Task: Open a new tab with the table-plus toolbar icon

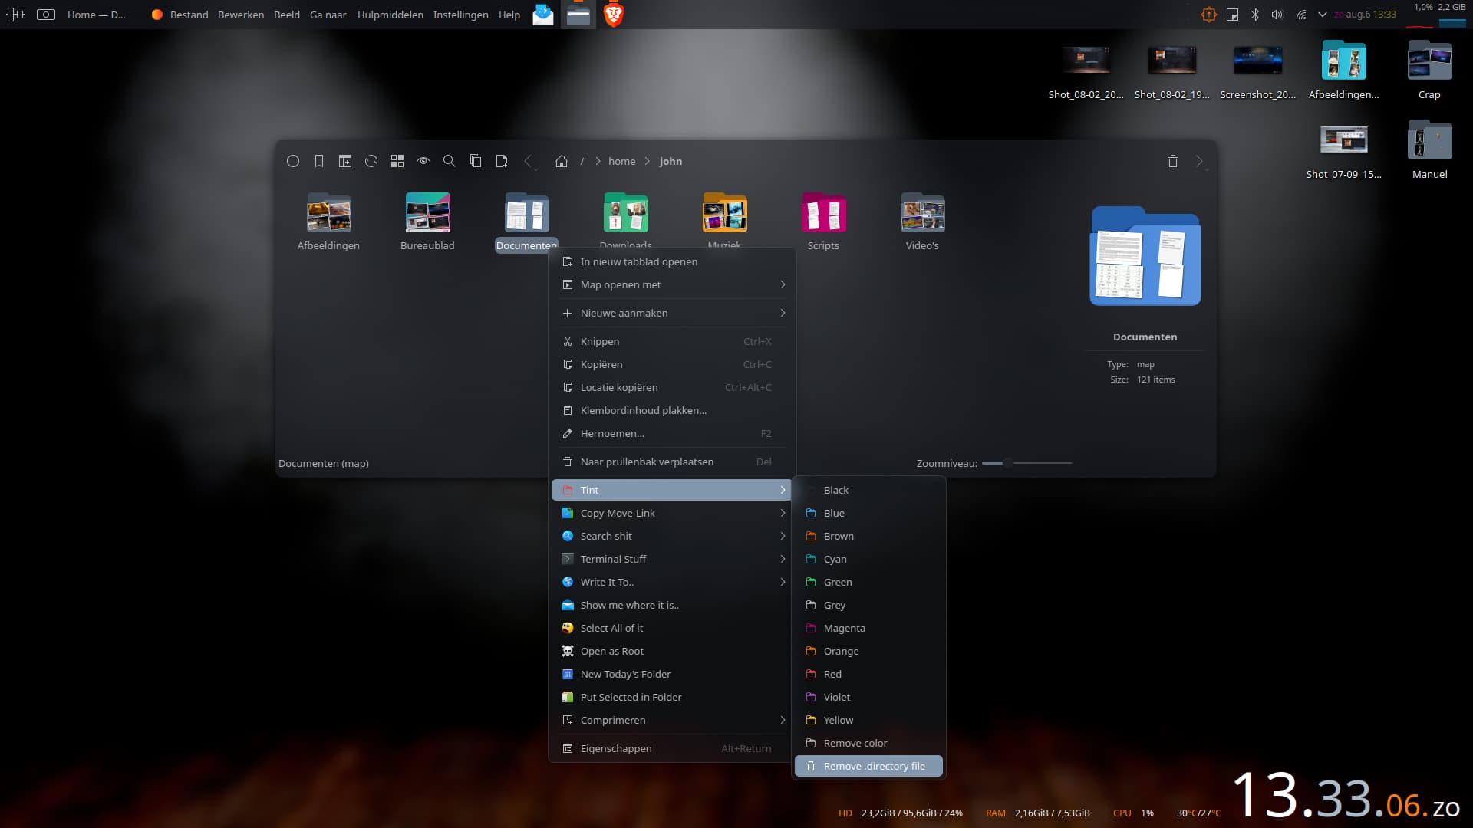Action: (x=345, y=161)
